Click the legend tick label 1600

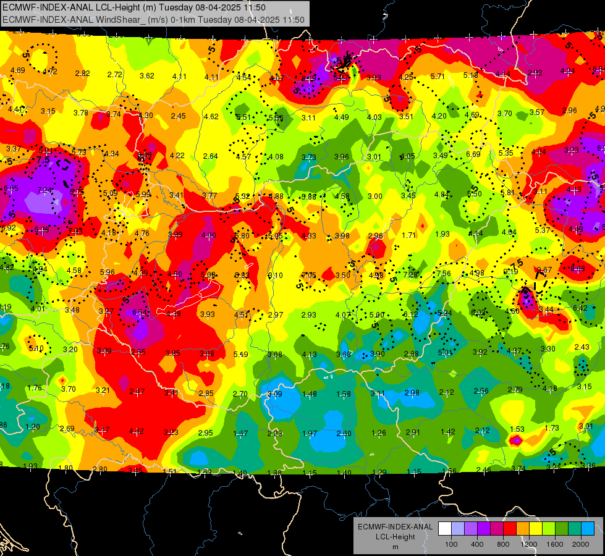tap(555, 544)
